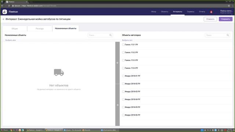This screenshot has width=235, height=132.
Task: Switch to the Общее tab
Action: coord(15,29)
